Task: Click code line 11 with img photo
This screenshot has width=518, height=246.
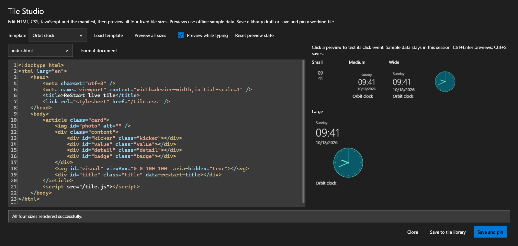Action: (93, 126)
